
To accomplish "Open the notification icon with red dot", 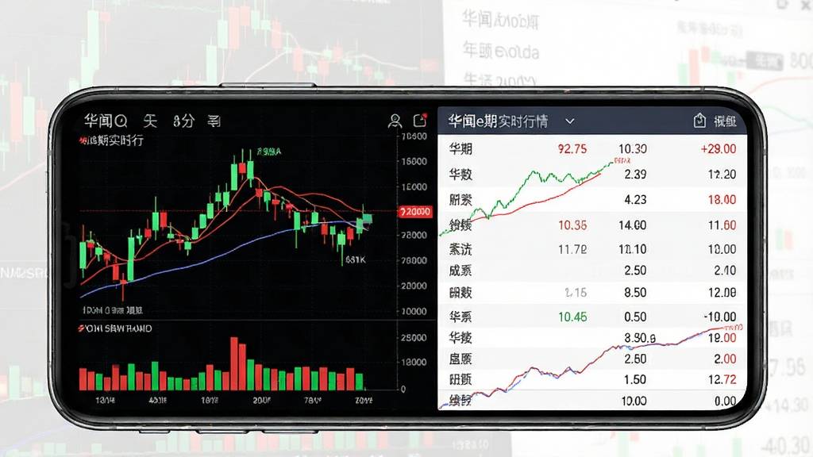I will [x=420, y=121].
